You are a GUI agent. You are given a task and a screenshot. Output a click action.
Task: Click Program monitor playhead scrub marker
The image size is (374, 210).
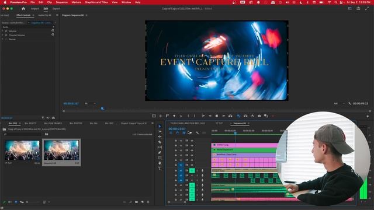click(x=102, y=108)
